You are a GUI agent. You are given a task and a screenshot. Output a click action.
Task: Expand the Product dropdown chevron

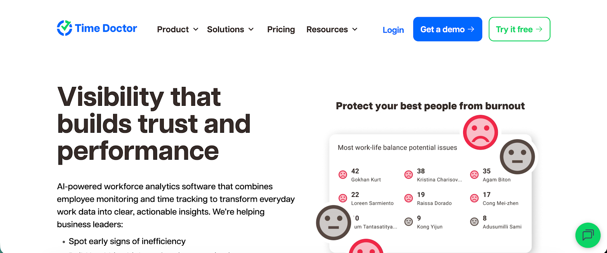(196, 30)
